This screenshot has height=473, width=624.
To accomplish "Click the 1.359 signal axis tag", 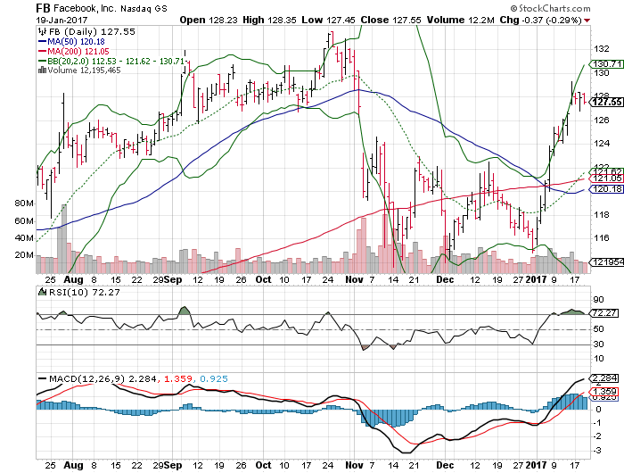I will (605, 391).
